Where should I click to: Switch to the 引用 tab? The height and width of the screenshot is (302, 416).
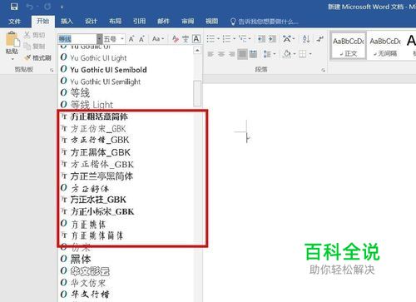pyautogui.click(x=139, y=22)
